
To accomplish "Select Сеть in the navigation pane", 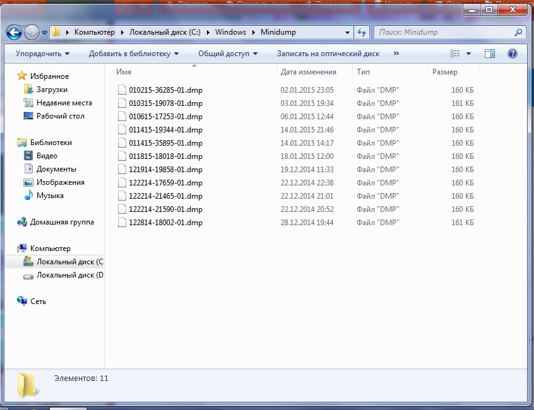I will point(38,302).
